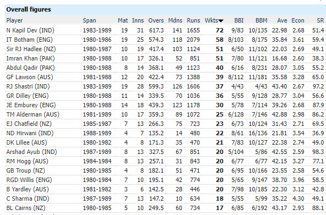326x215 pixels.
Task: Sort by Span column header
Action: pyautogui.click(x=89, y=20)
